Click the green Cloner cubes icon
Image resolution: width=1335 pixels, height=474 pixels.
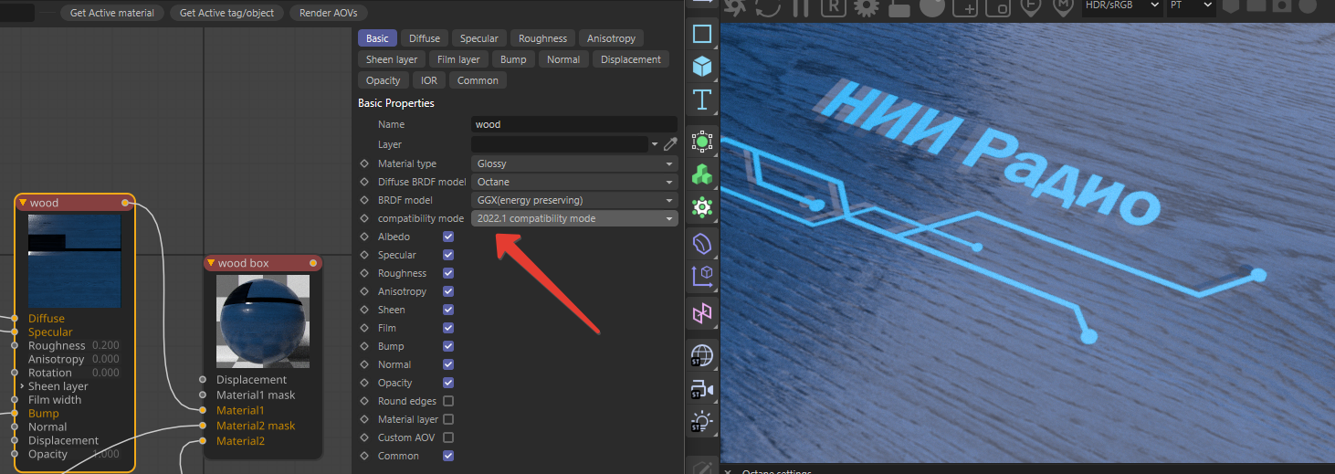click(x=701, y=174)
